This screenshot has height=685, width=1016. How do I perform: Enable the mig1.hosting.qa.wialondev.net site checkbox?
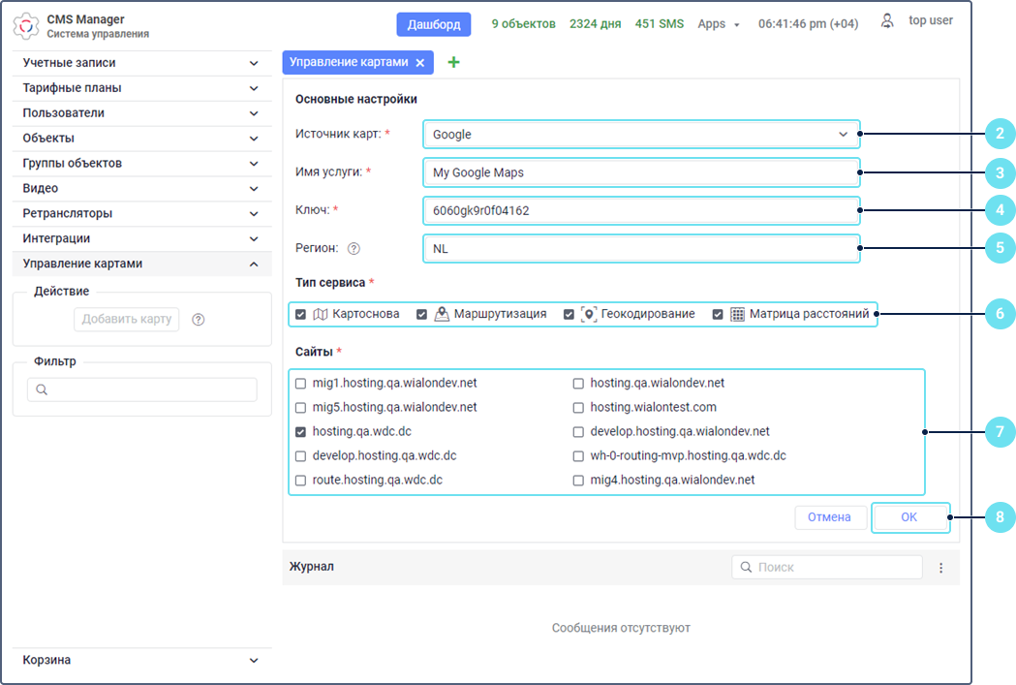301,384
